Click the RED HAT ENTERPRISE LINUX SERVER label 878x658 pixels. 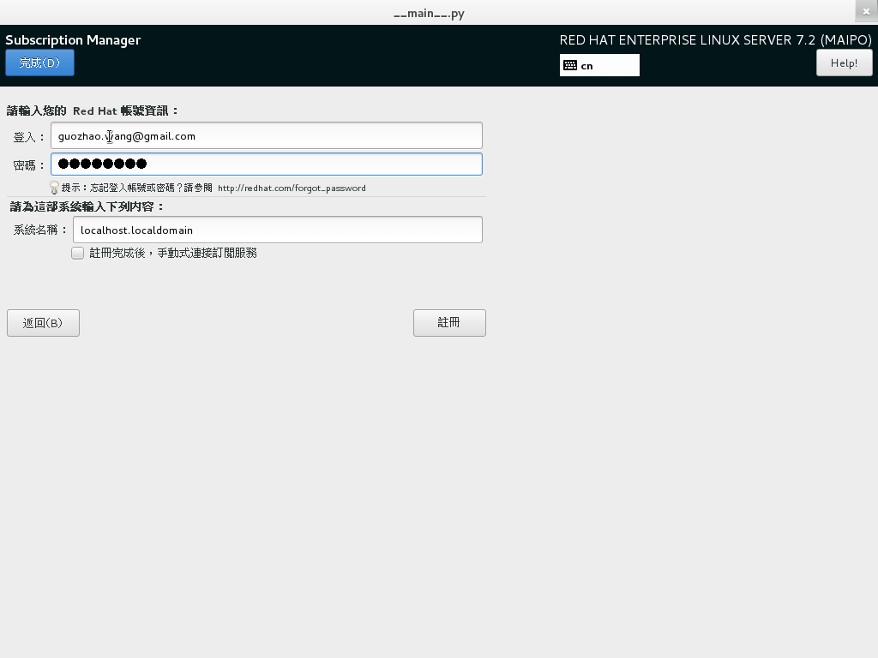(716, 39)
